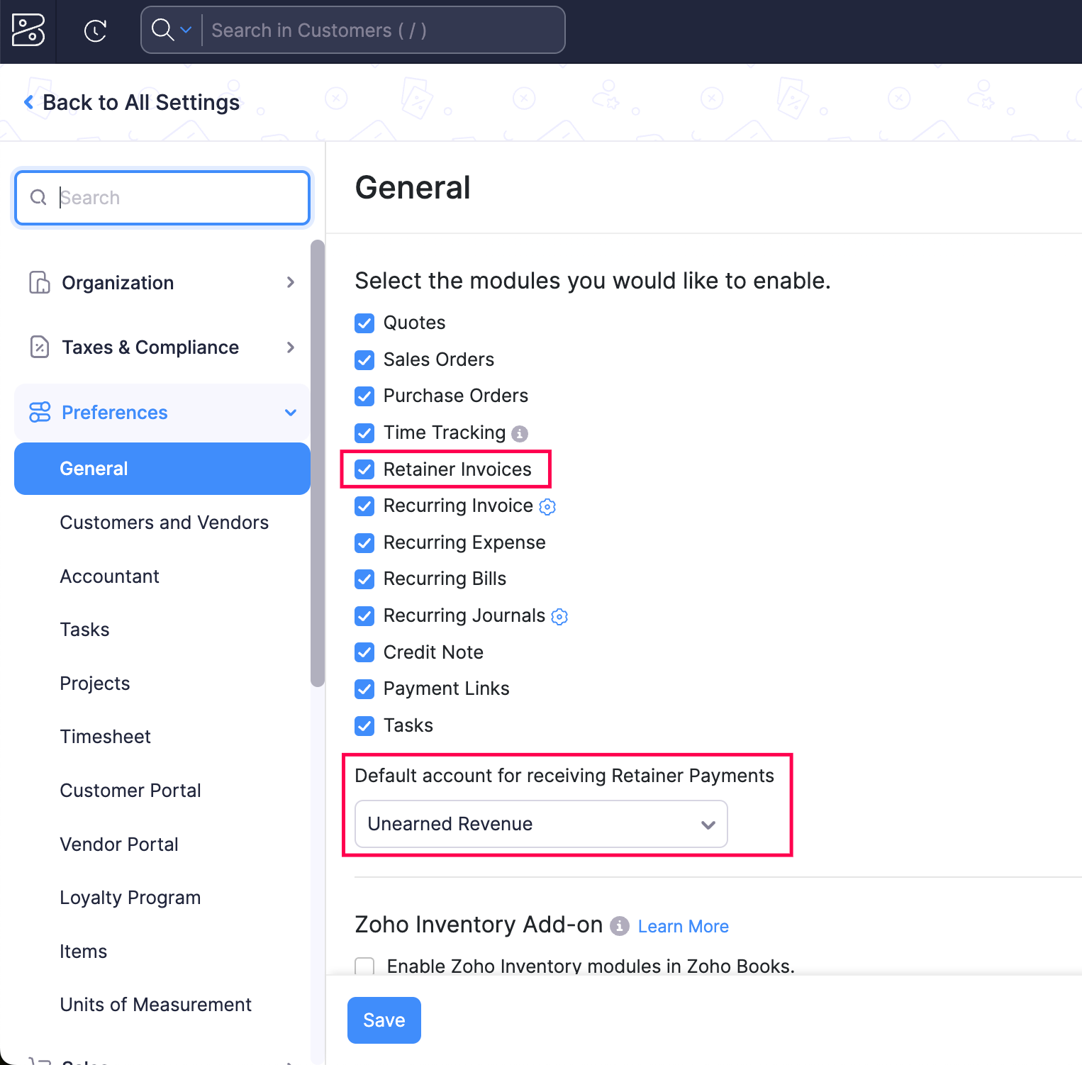Image resolution: width=1082 pixels, height=1065 pixels.
Task: Click the Save button
Action: pos(384,1020)
